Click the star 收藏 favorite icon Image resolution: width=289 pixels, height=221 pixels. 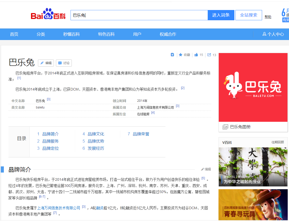pos(181,55)
